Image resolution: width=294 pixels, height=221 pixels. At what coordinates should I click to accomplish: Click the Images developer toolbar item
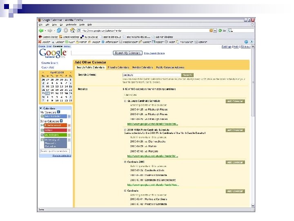click(94, 42)
